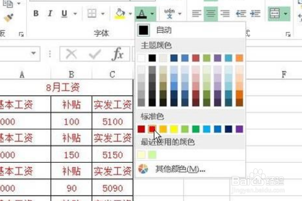Screen dimensions: 302x201
Task: Click the Cancel X formula button
Action: pyautogui.click(x=71, y=54)
